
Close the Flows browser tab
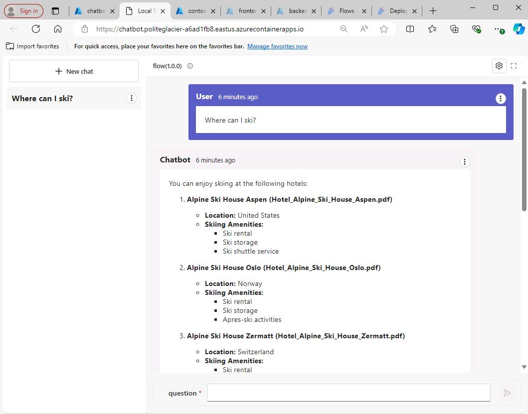click(x=364, y=11)
